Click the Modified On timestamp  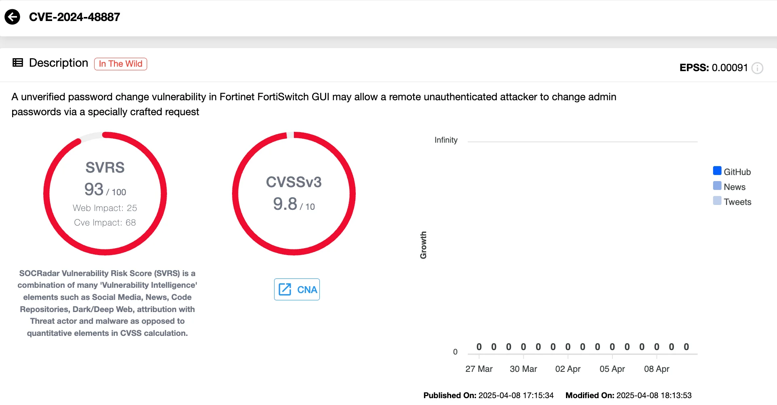[629, 395]
